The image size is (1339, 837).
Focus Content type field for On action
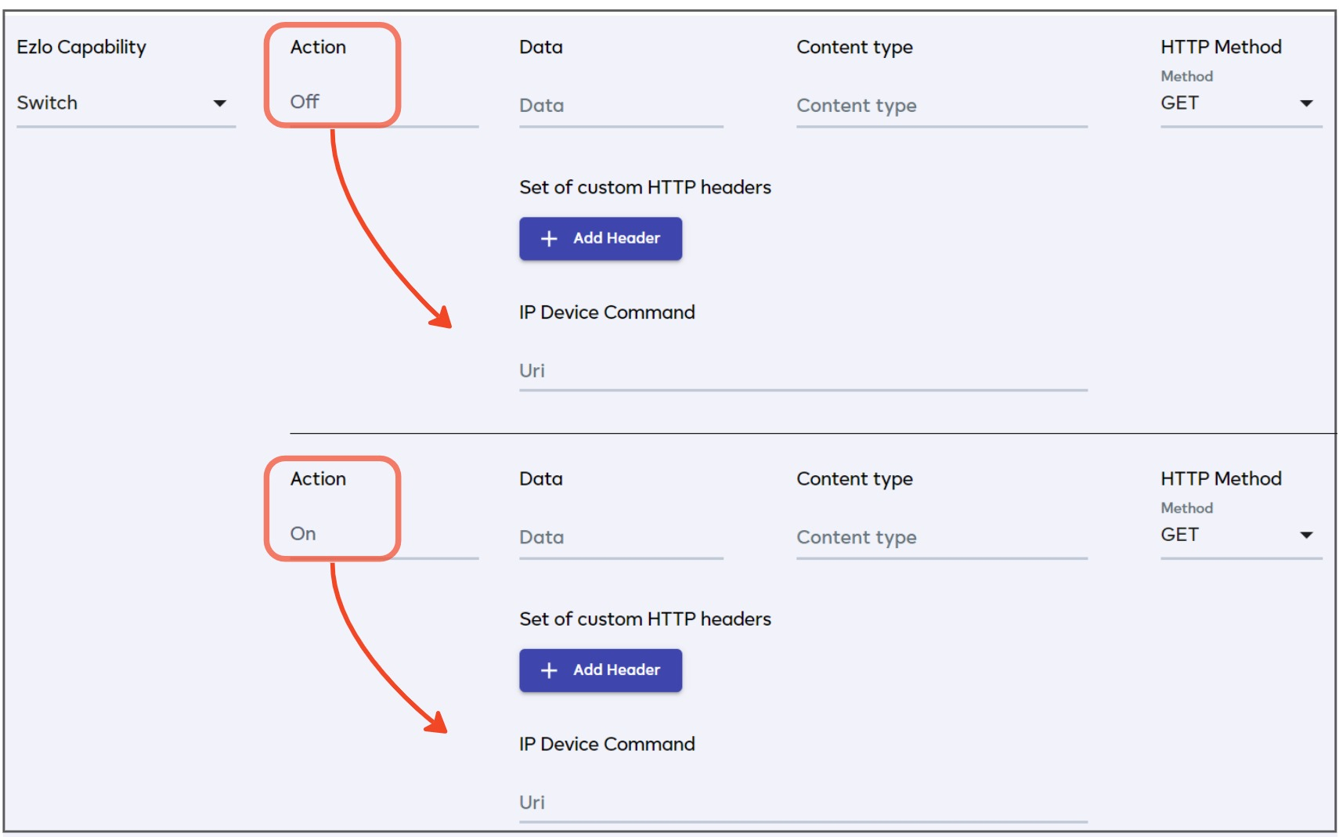click(941, 537)
